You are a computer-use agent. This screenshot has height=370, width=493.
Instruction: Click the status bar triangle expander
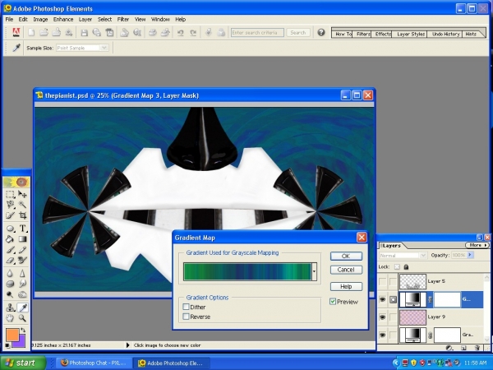point(127,345)
